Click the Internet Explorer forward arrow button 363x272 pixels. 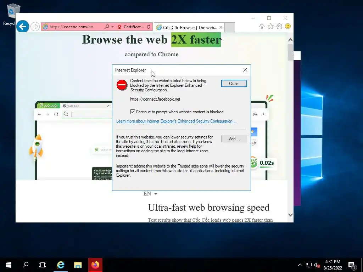pyautogui.click(x=35, y=27)
